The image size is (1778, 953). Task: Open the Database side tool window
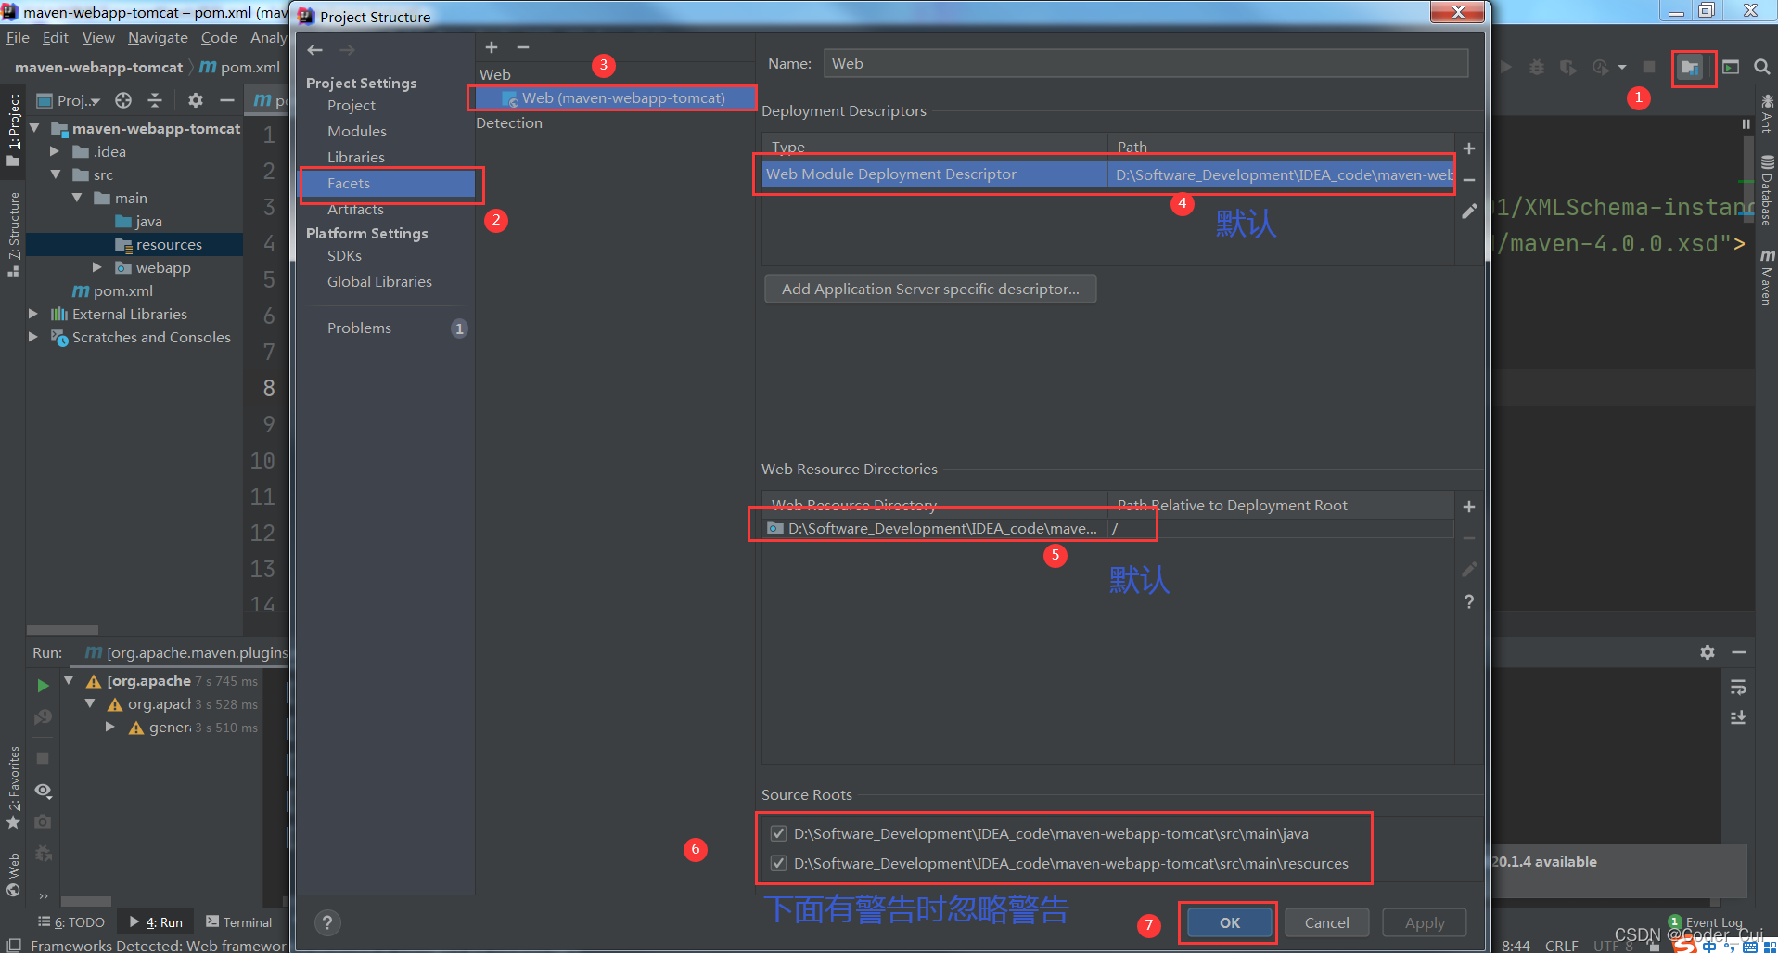point(1767,190)
